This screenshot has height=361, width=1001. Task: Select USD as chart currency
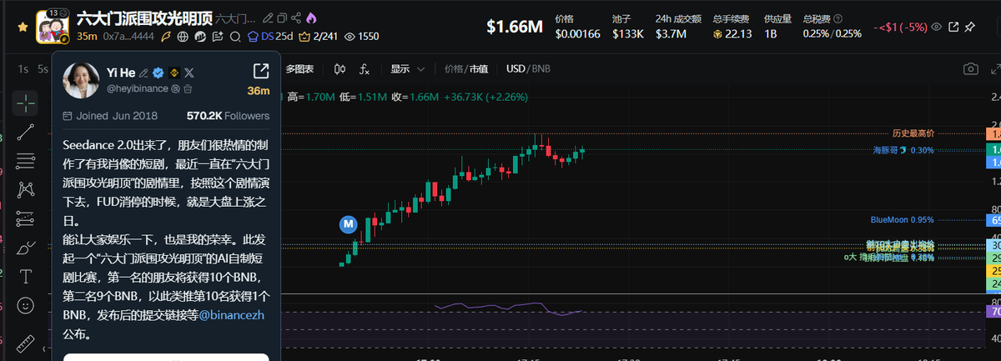516,69
